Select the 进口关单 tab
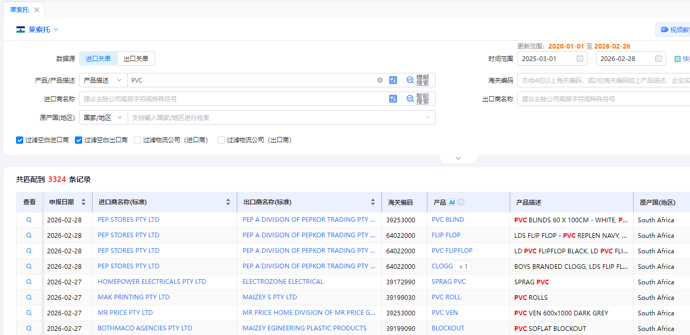 [x=98, y=58]
